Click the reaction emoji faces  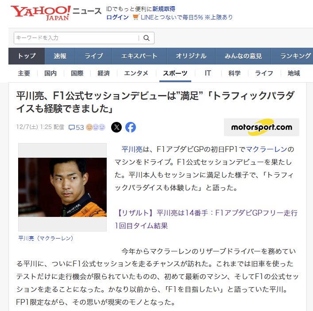(x=96, y=127)
